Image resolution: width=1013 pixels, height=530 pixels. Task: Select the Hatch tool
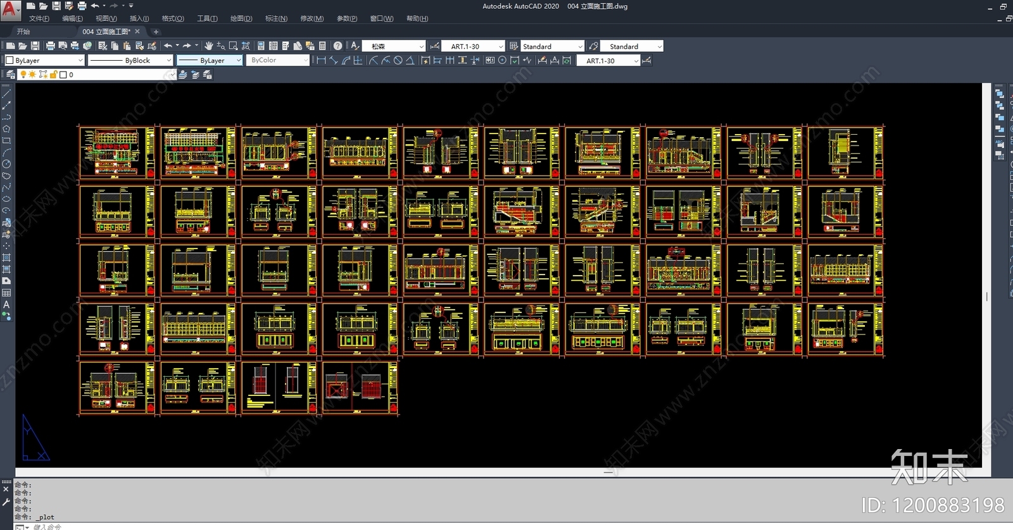[x=6, y=257]
